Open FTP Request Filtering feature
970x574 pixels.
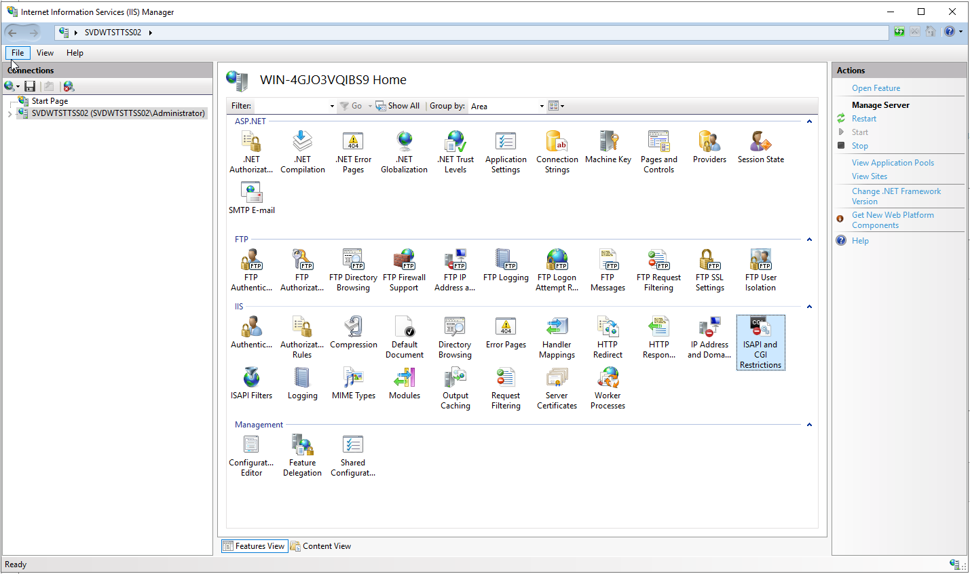(658, 270)
